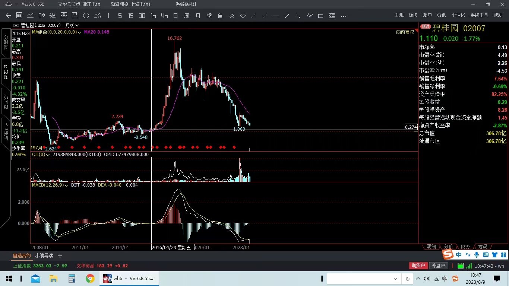Open the quote list view icon
Viewport: 509px width, 286px height.
pos(19,16)
